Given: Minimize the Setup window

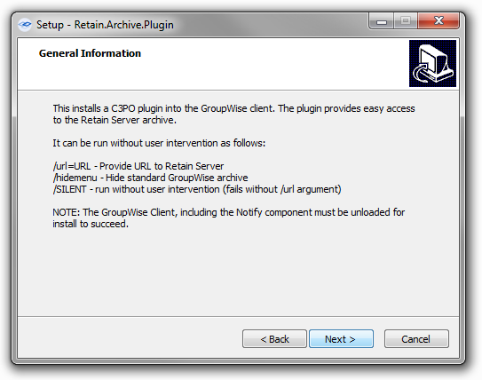Looking at the screenshot, I should point(381,21).
